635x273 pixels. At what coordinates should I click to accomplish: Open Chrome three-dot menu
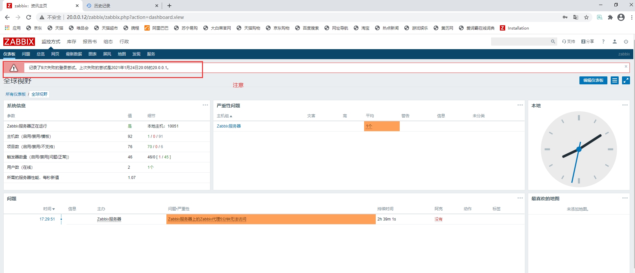(631, 17)
